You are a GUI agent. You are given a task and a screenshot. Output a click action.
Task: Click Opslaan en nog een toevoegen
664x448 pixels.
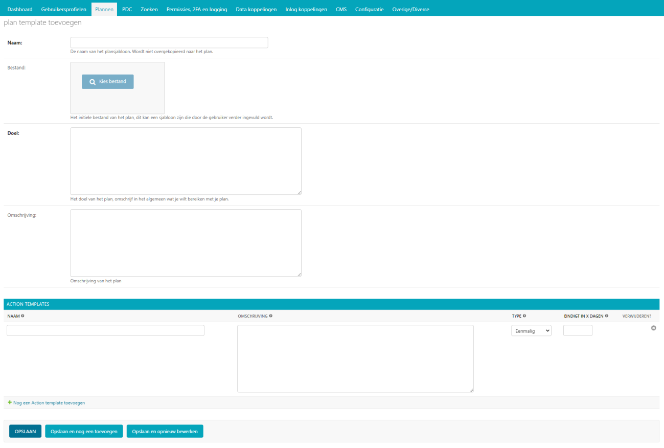pos(84,432)
